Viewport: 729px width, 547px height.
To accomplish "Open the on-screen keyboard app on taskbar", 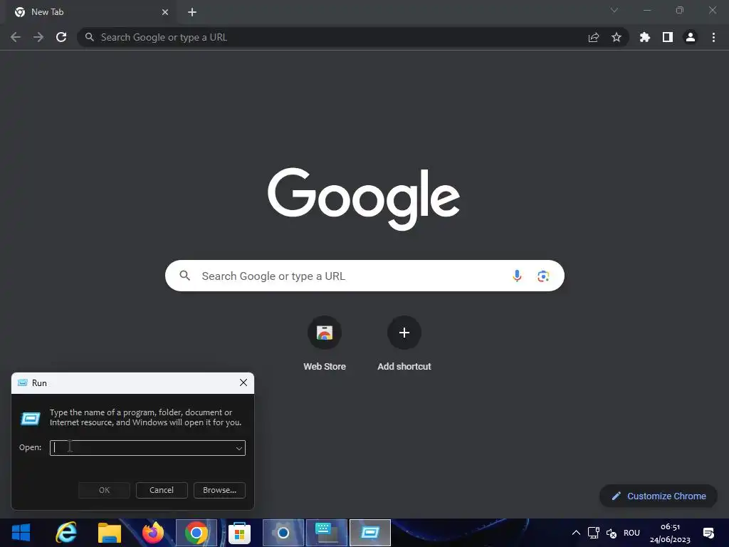I will (326, 533).
